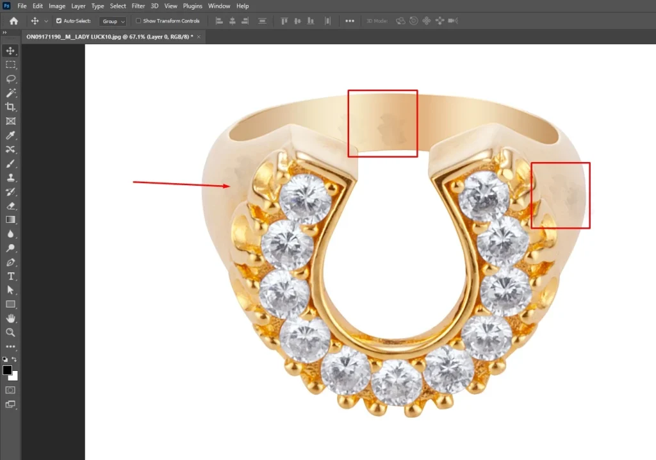Screen dimensions: 656x460
Task: Activate the Zoom tool
Action: coord(10,333)
